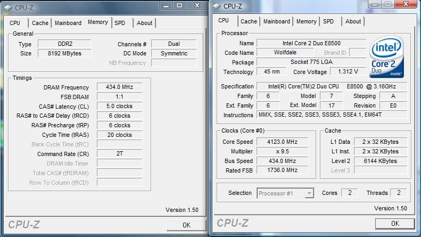
Task: Click the Ext. Model 17 value
Action: [332, 105]
